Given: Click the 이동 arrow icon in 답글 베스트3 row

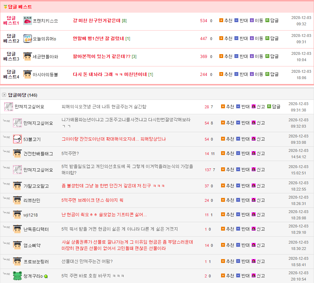Looking at the screenshot, I should [252, 56].
